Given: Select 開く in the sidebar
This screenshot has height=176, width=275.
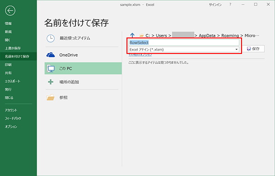Looking at the screenshot, I should tap(7, 40).
